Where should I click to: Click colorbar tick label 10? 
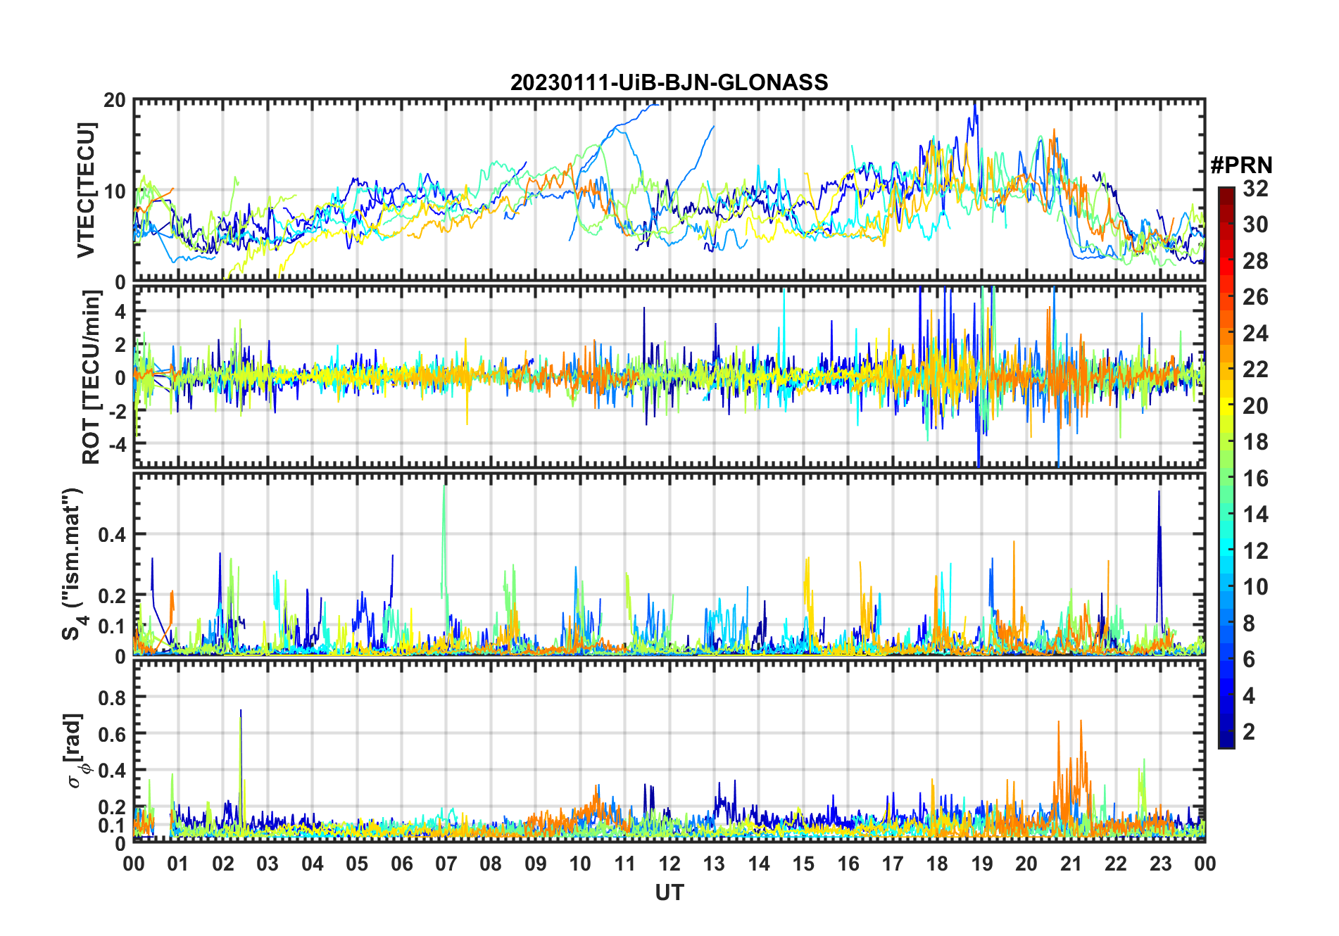click(x=1255, y=587)
